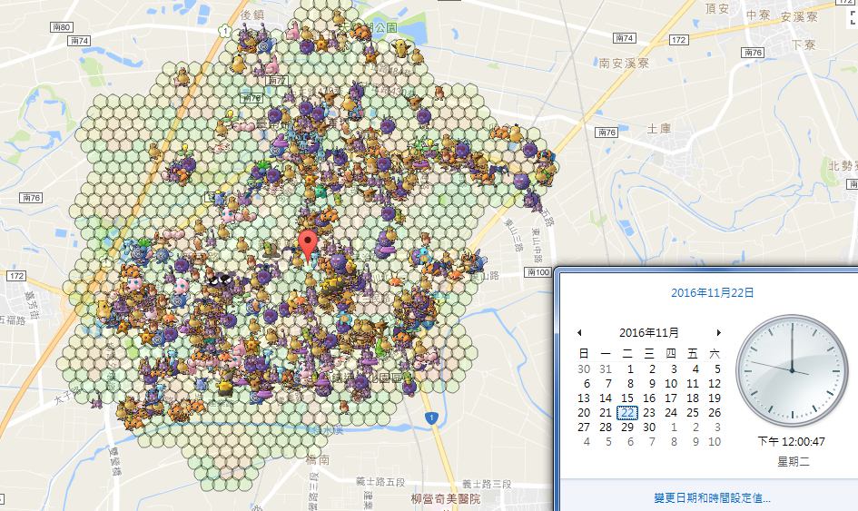This screenshot has width=858, height=511.
Task: Click the 日 weekday column header
Action: pos(584,353)
